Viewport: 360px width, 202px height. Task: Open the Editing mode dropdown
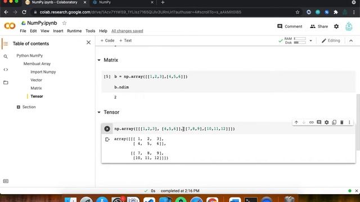[x=331, y=40]
